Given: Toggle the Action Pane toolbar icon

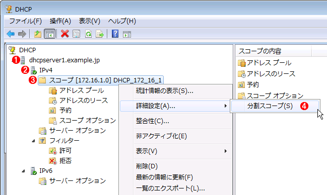Looking at the screenshot, I should (x=127, y=34).
